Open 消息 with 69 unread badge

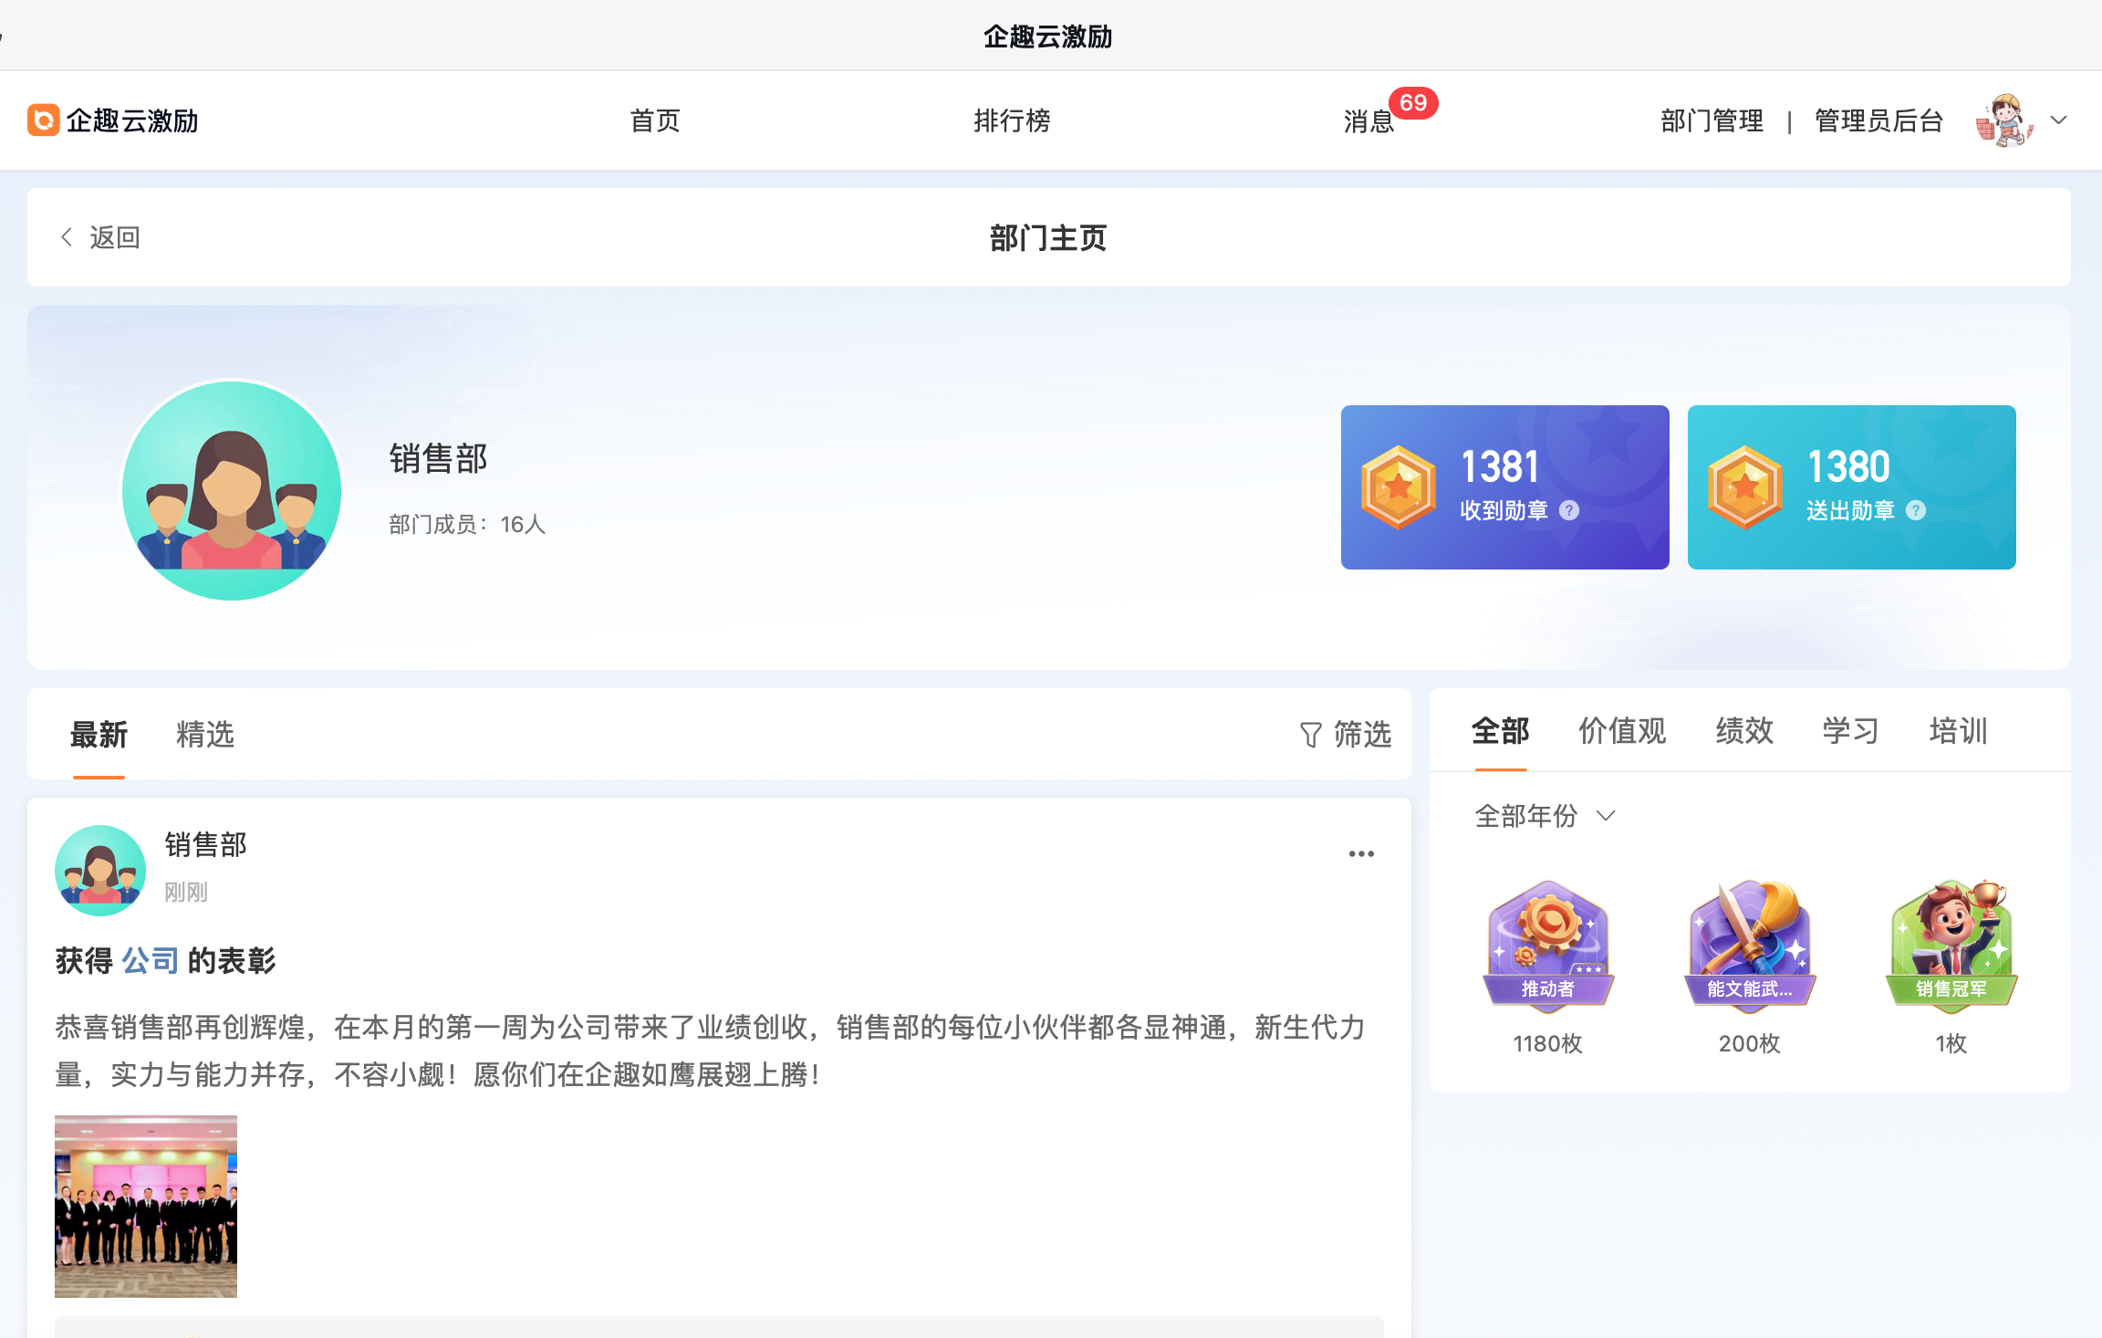point(1368,120)
